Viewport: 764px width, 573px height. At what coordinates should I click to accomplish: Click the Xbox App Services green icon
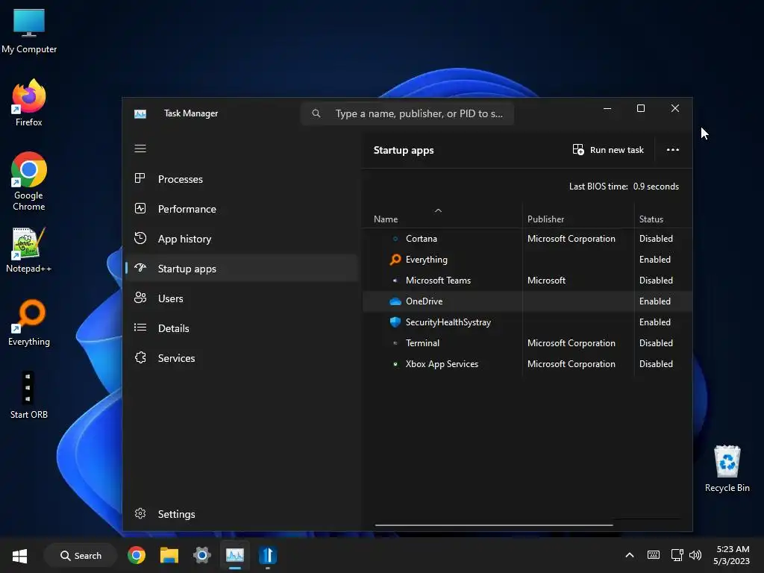(395, 364)
